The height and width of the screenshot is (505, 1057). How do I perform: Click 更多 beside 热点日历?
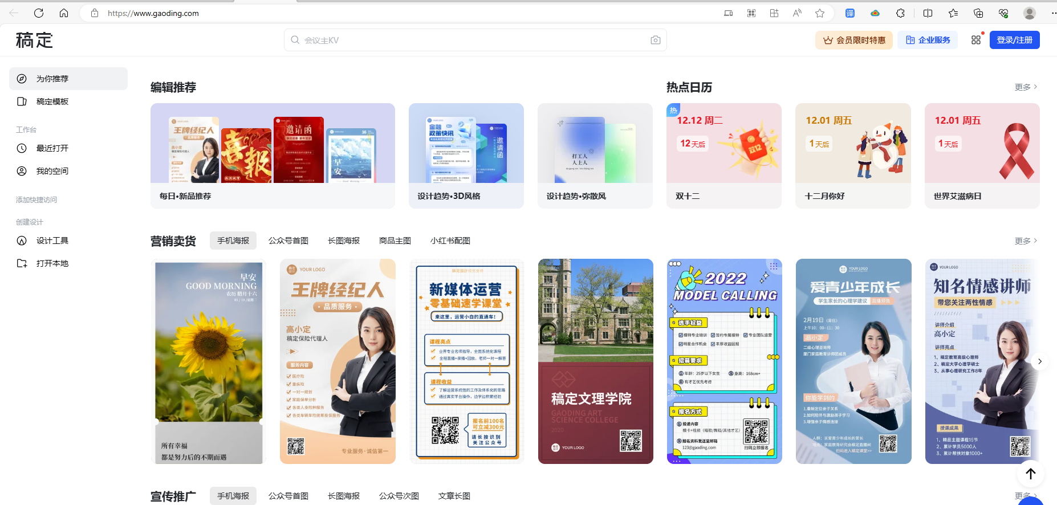[1026, 87]
